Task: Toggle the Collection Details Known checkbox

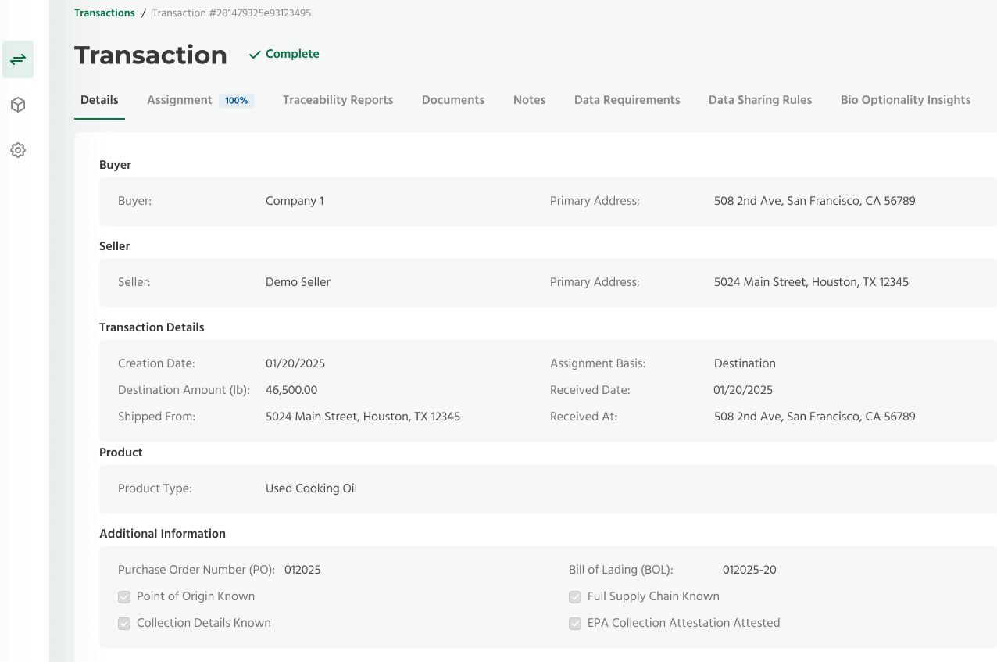Action: [x=124, y=624]
